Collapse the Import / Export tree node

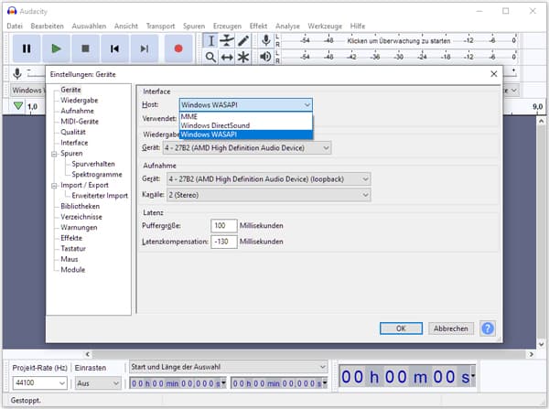pos(54,186)
